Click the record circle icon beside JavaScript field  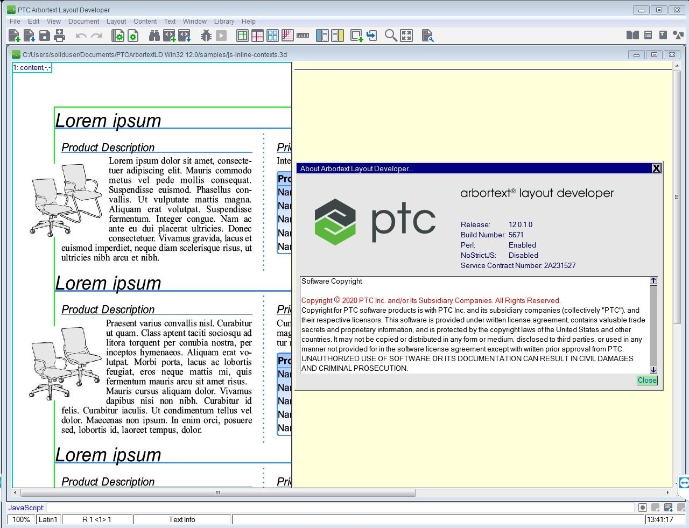tap(643, 508)
